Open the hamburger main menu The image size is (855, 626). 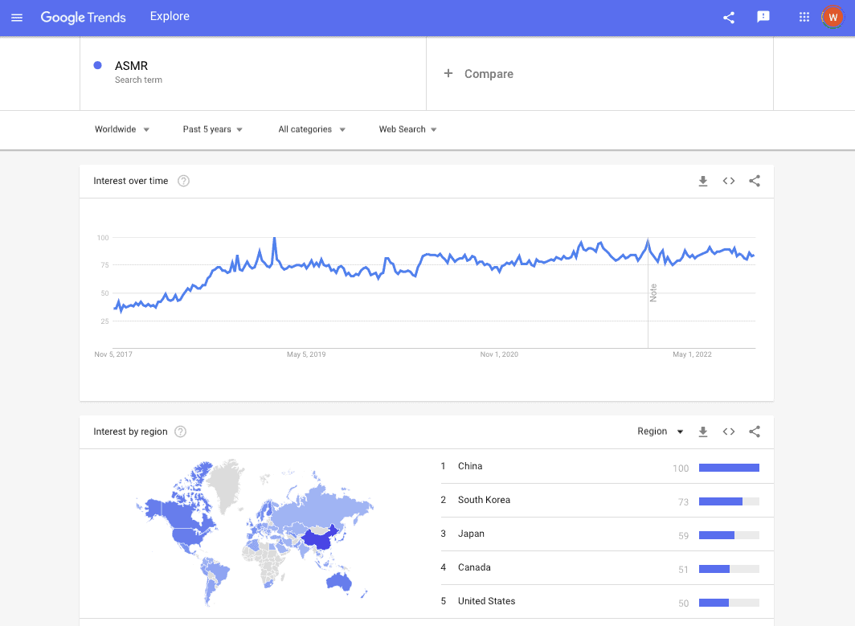click(x=17, y=18)
